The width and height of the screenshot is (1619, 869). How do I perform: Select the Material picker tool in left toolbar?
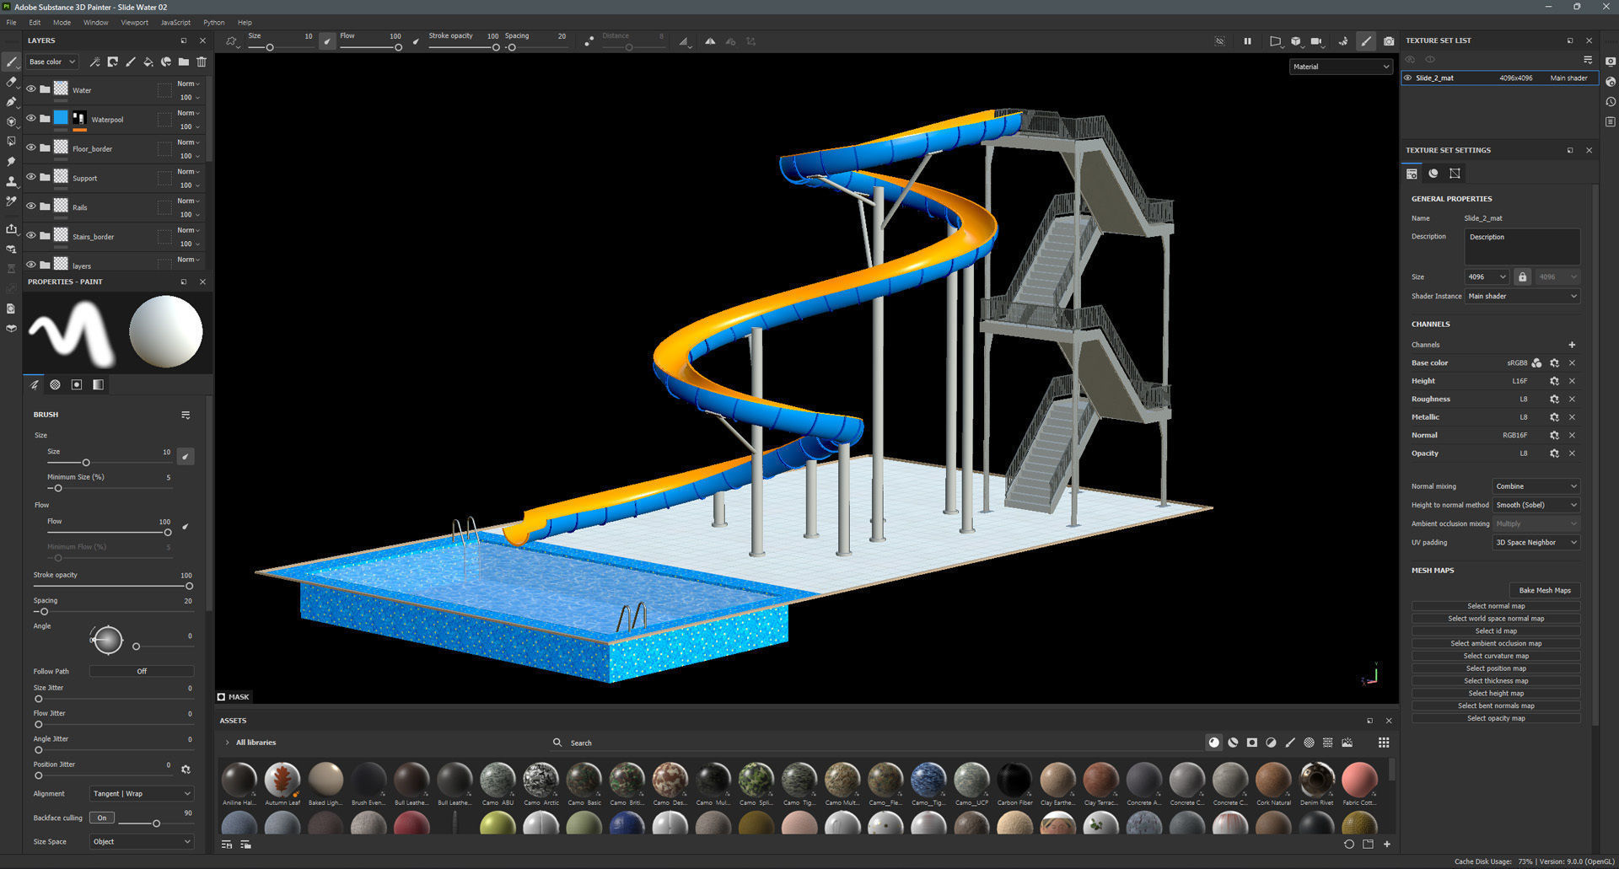(11, 202)
